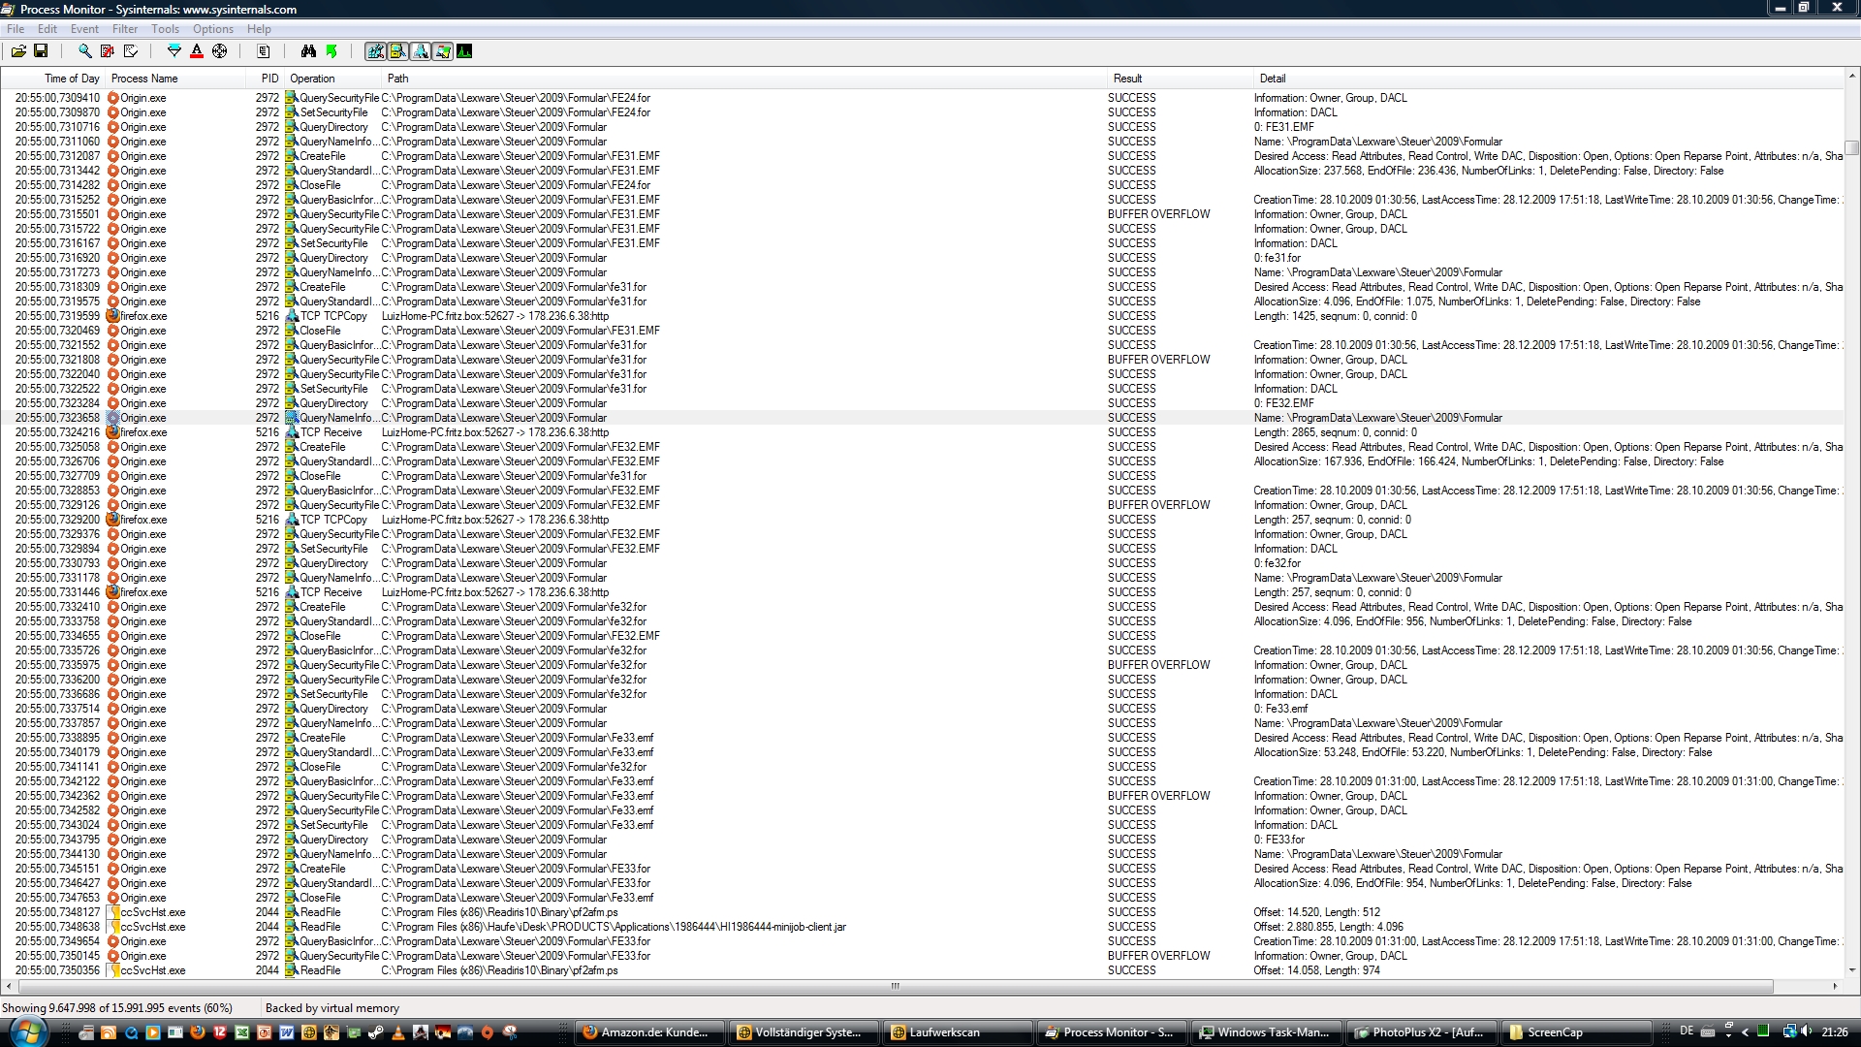
Task: Click the Result column header
Action: pos(1180,79)
